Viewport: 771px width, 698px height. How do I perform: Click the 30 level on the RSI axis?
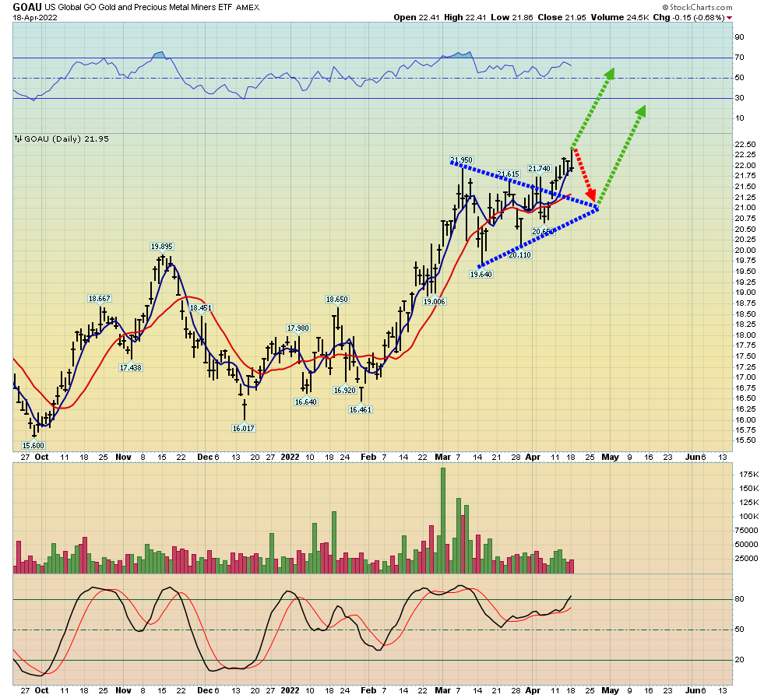point(740,98)
